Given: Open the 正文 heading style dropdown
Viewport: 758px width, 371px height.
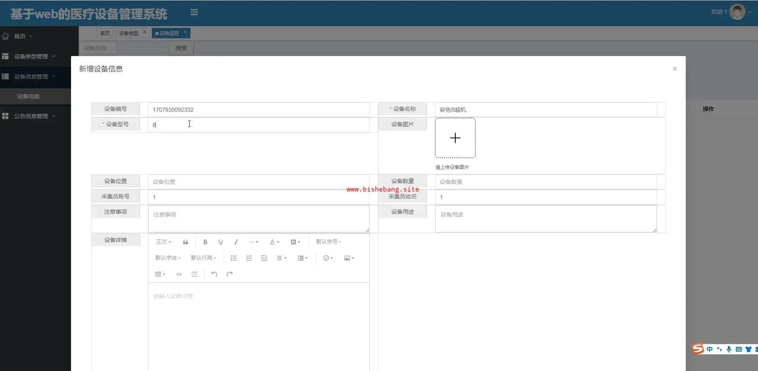Looking at the screenshot, I should pos(164,242).
